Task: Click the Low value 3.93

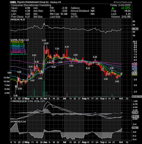Action: point(27,14)
